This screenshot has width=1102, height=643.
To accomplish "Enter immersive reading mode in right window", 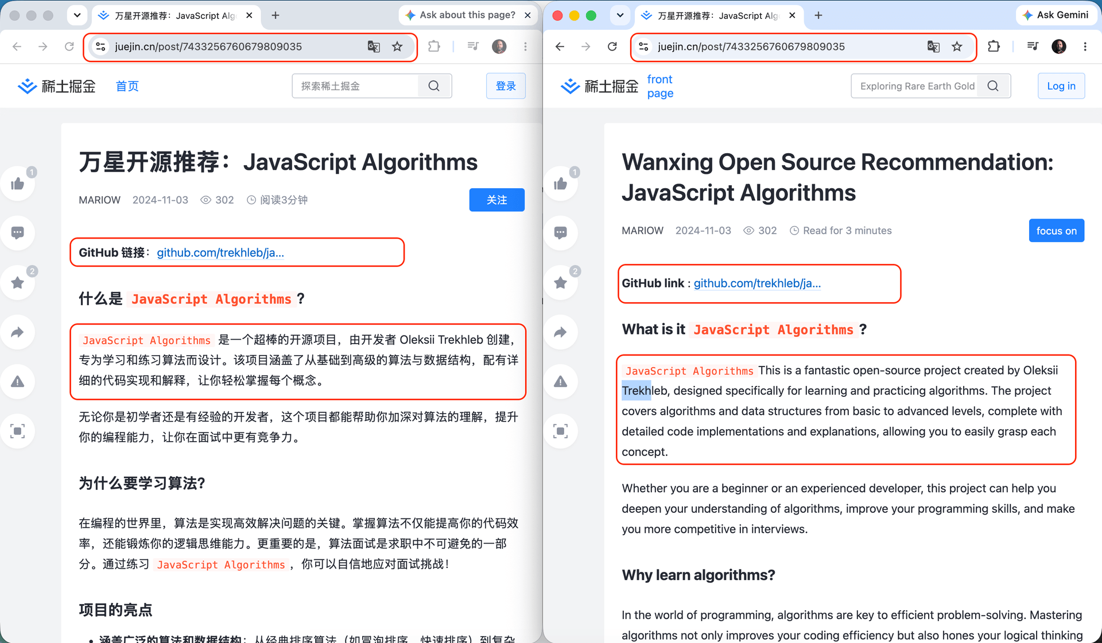I will (561, 431).
